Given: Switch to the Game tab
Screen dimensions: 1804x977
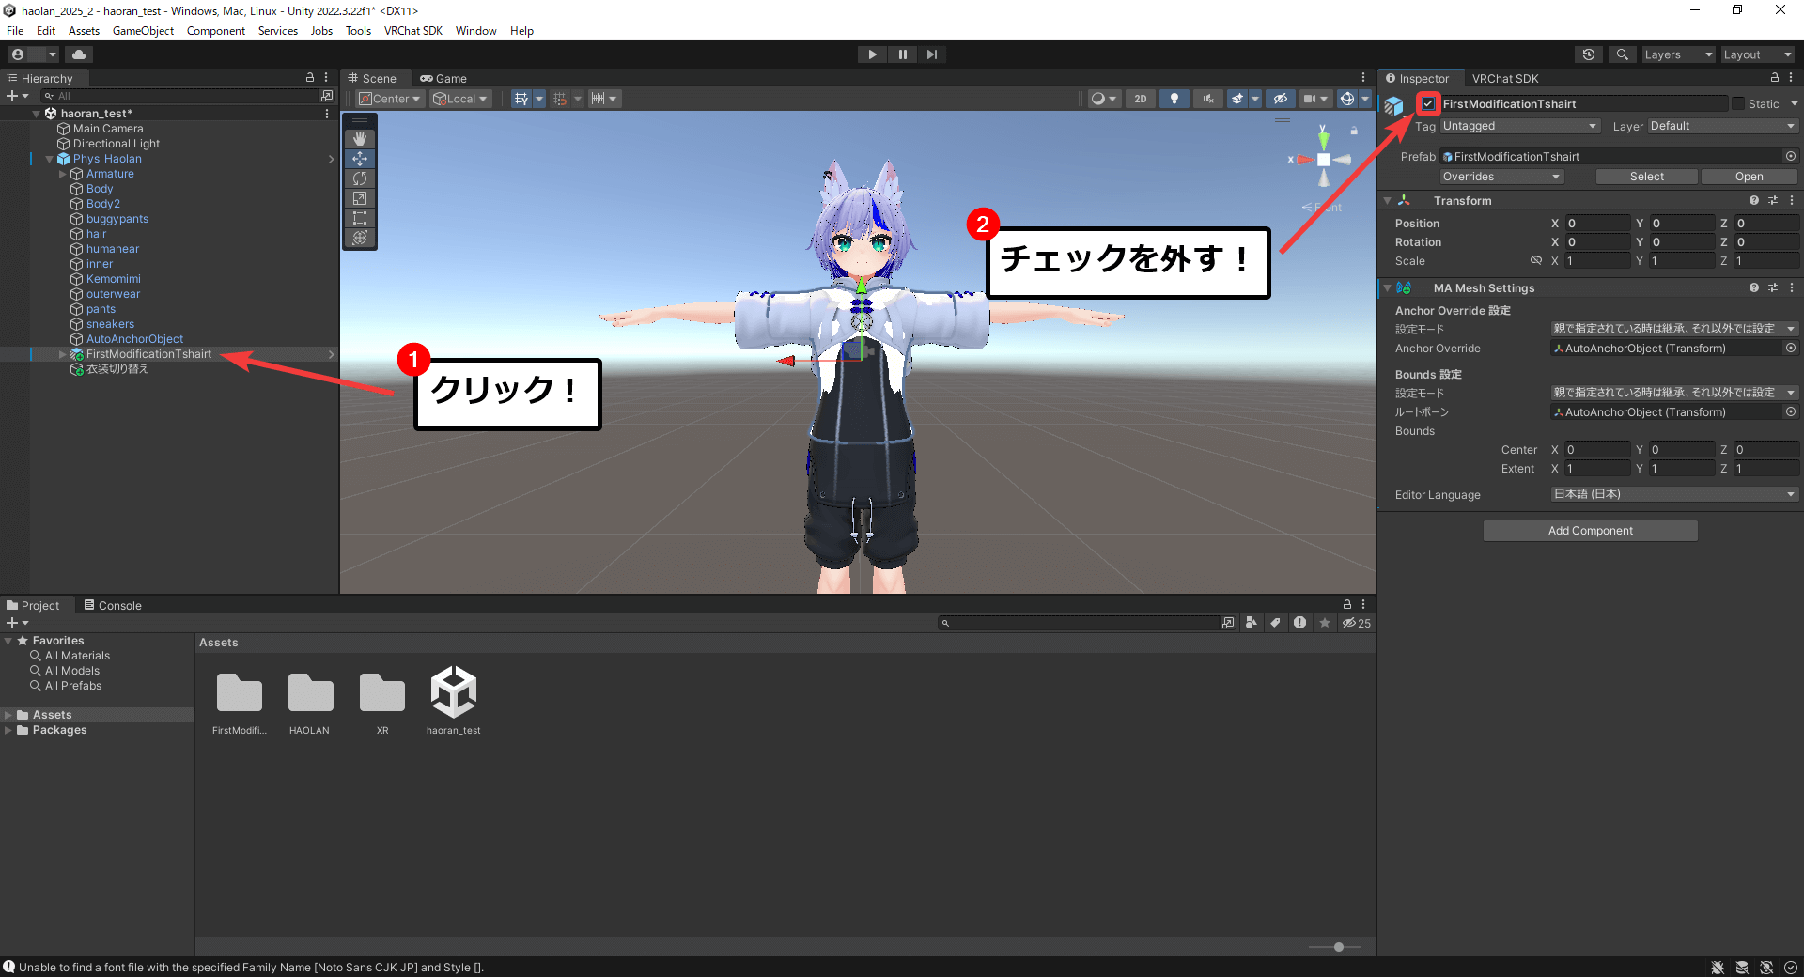Looking at the screenshot, I should click(443, 79).
